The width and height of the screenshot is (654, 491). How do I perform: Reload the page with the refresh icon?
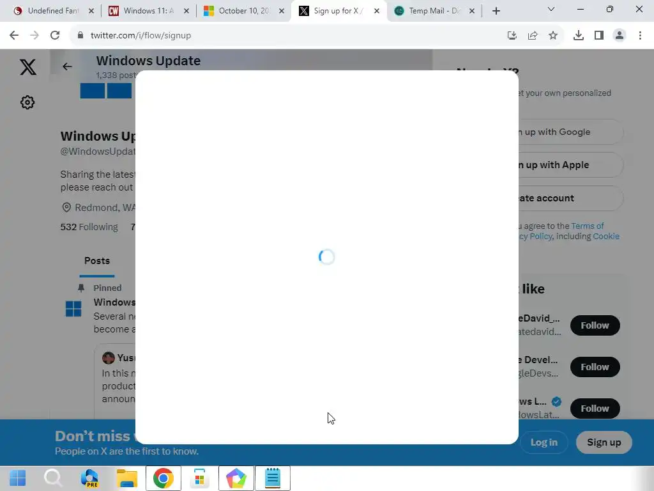click(x=55, y=36)
